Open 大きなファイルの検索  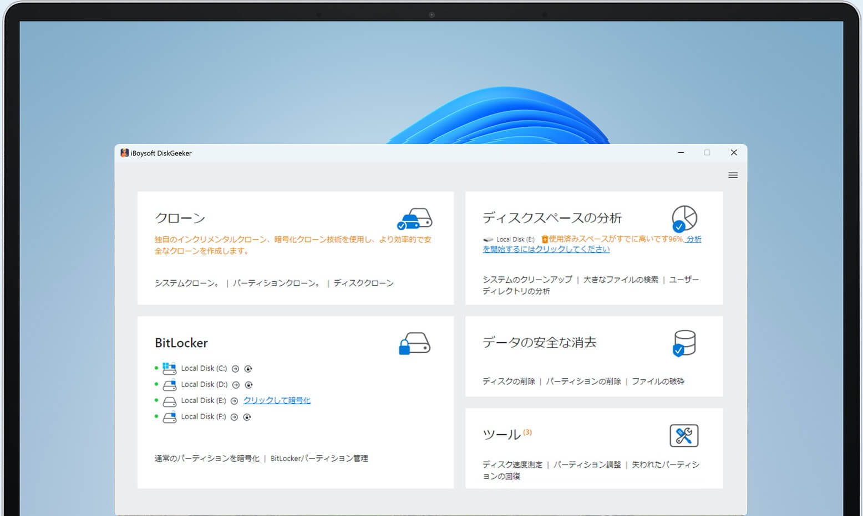(621, 280)
